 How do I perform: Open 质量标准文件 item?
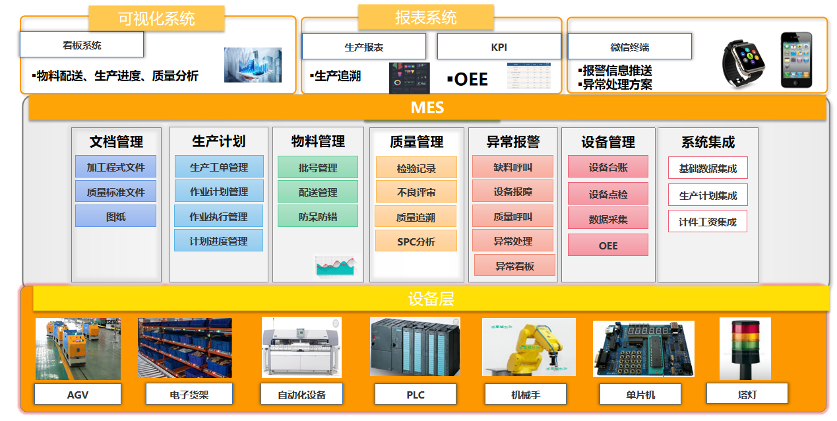pyautogui.click(x=115, y=192)
